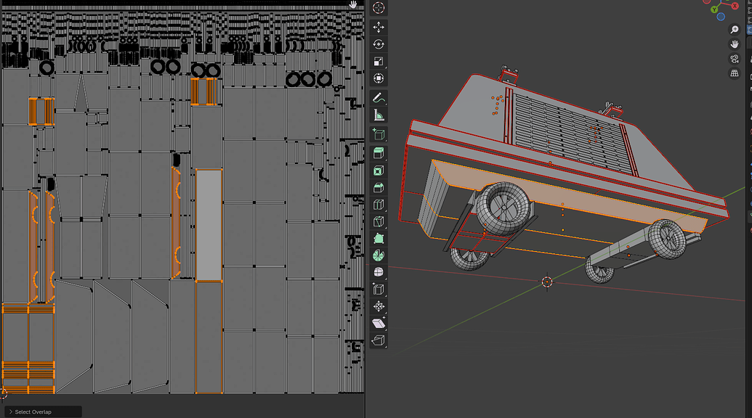Select the Shear tool
Screen dimensions: 752x418
[379, 324]
